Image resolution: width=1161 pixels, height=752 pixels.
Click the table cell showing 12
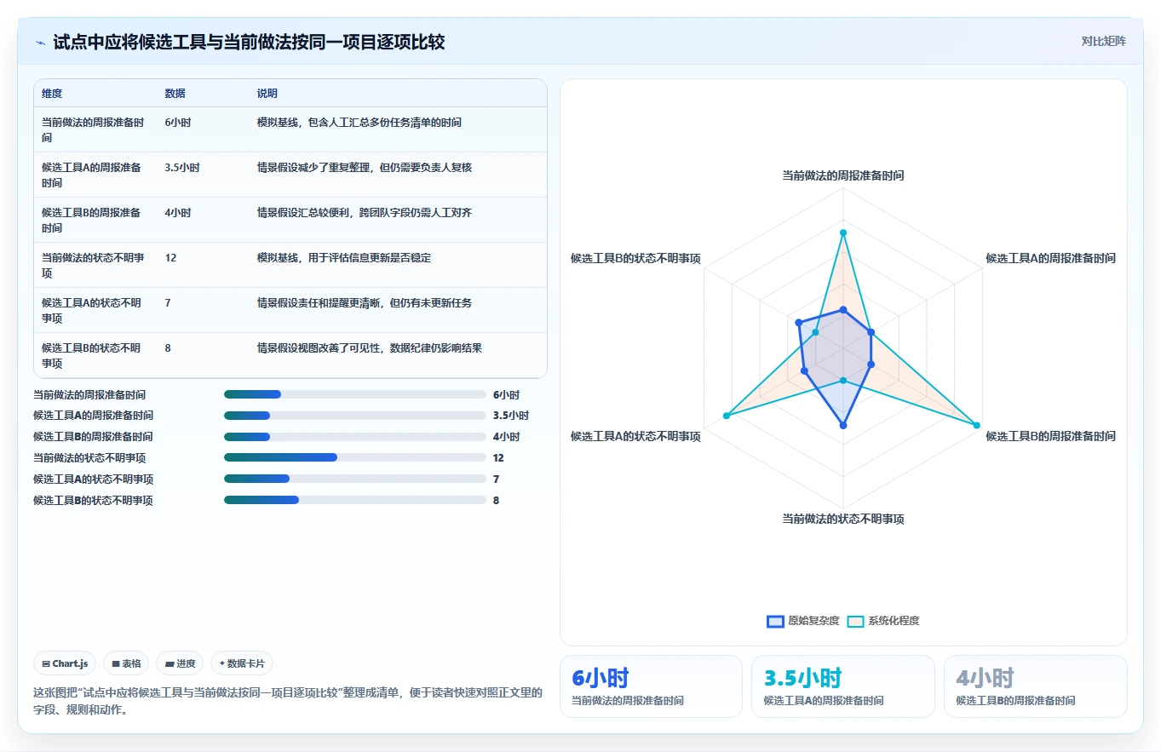click(x=171, y=258)
